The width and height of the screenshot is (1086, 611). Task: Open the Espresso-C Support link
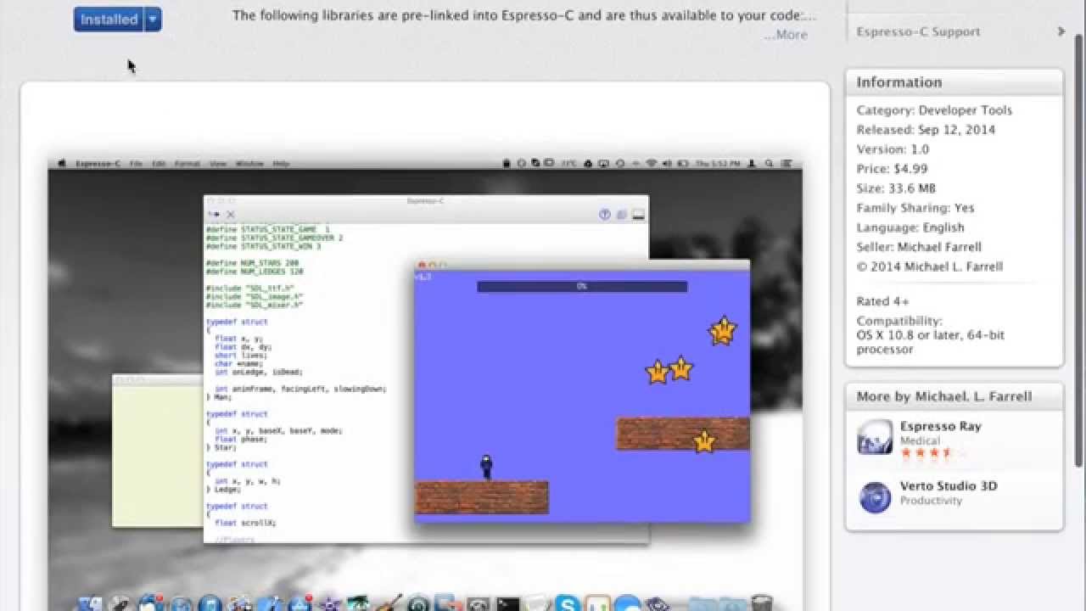click(x=918, y=31)
